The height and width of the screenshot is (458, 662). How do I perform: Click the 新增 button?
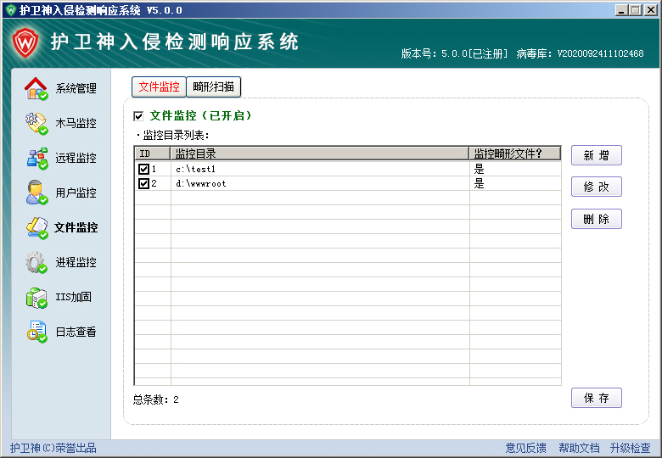(596, 155)
